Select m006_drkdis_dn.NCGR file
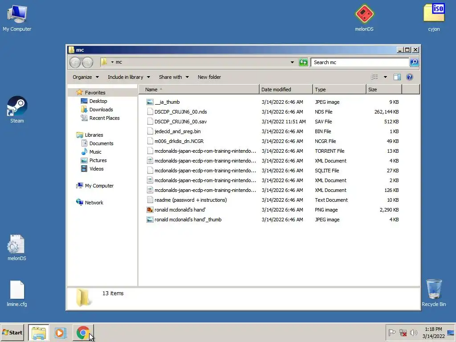This screenshot has width=456, height=342. 273,141
